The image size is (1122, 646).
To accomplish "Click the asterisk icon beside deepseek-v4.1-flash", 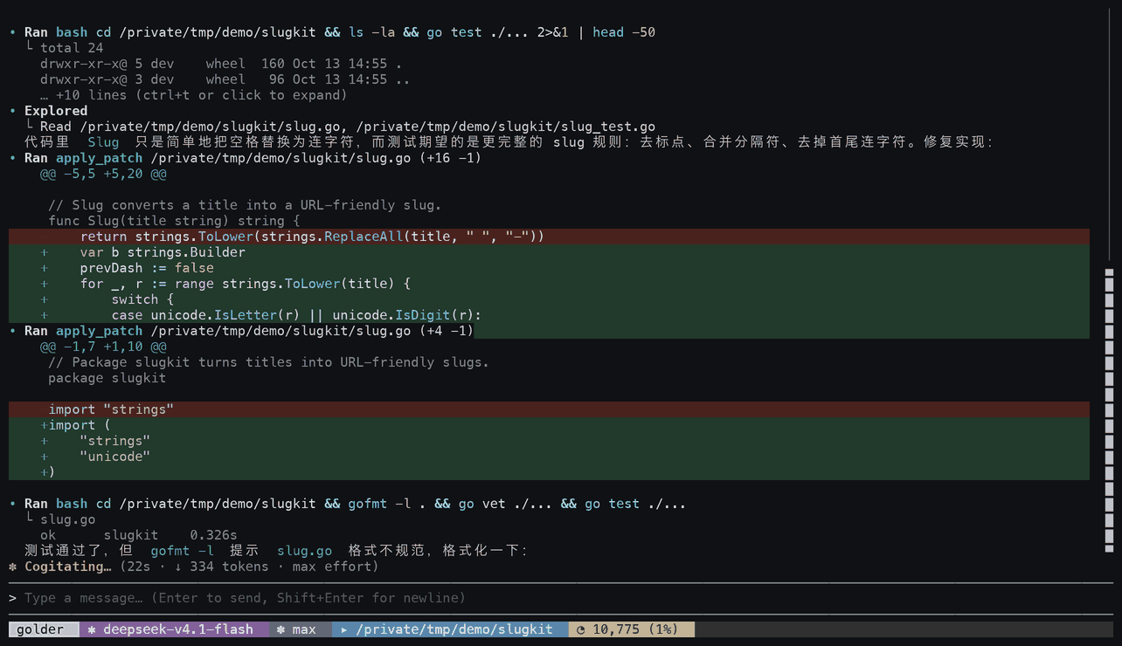I will [x=92, y=629].
